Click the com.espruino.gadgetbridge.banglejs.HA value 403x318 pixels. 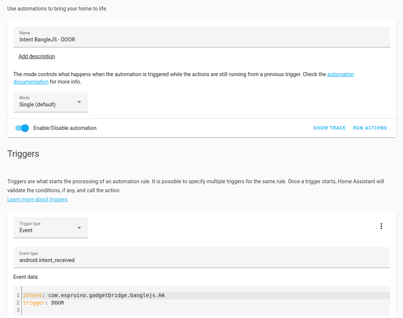pos(106,296)
